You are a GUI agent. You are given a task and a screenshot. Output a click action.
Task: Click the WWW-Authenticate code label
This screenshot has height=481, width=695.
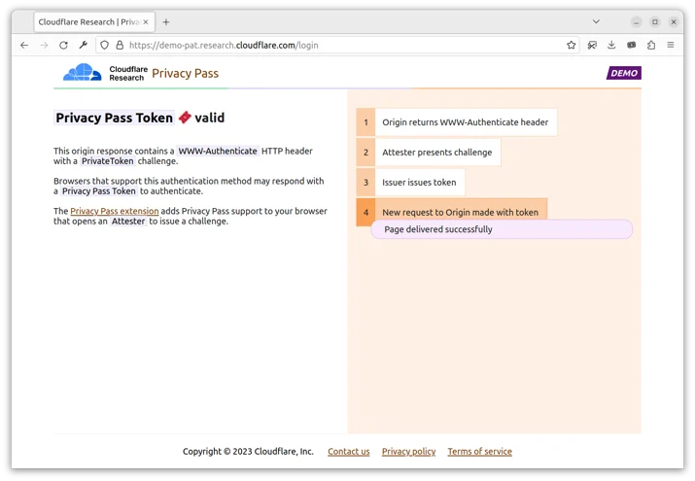218,151
